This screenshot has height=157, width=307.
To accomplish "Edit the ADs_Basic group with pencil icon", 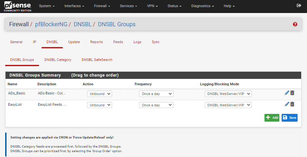I will pyautogui.click(x=287, y=93).
